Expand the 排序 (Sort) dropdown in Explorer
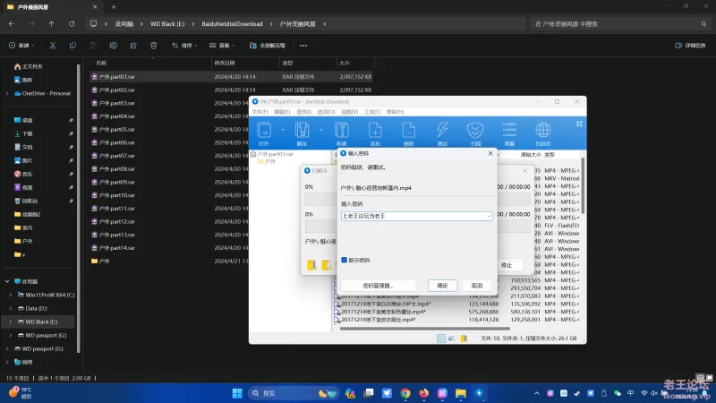The height and width of the screenshot is (403, 716). (x=185, y=45)
